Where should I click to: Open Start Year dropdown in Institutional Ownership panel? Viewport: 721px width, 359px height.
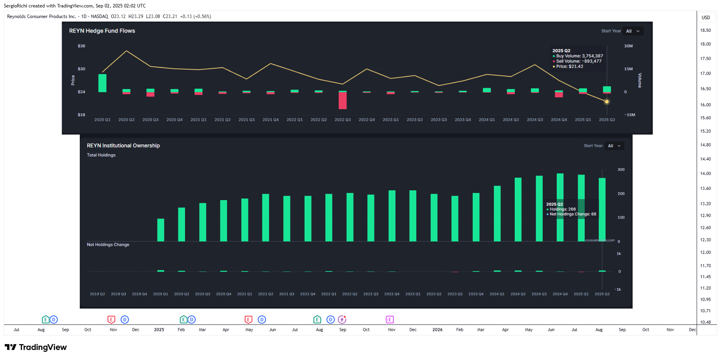(615, 146)
